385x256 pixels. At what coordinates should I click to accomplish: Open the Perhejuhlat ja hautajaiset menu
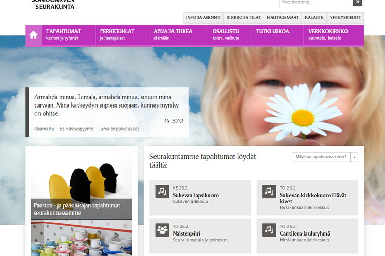[x=122, y=35]
